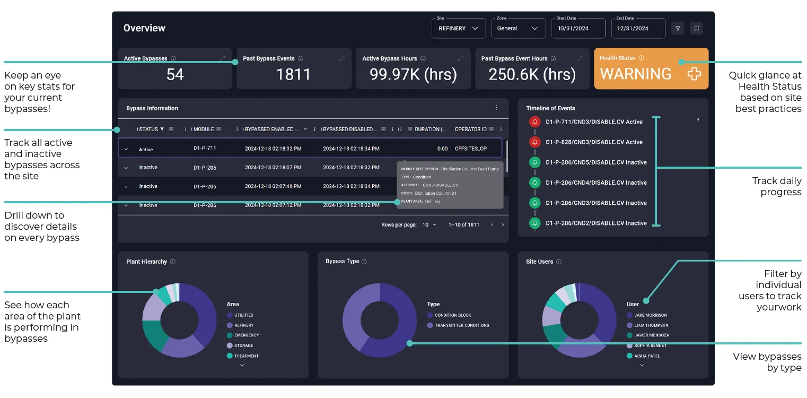
Task: Expand the Past Bypass Event Hours card
Action: pyautogui.click(x=580, y=58)
